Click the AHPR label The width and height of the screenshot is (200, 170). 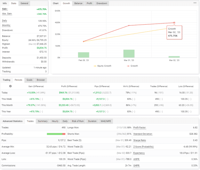tap(136, 159)
